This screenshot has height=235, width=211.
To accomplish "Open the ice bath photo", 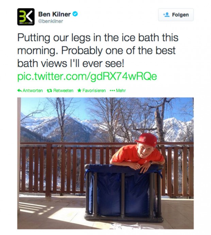I will point(105,163).
